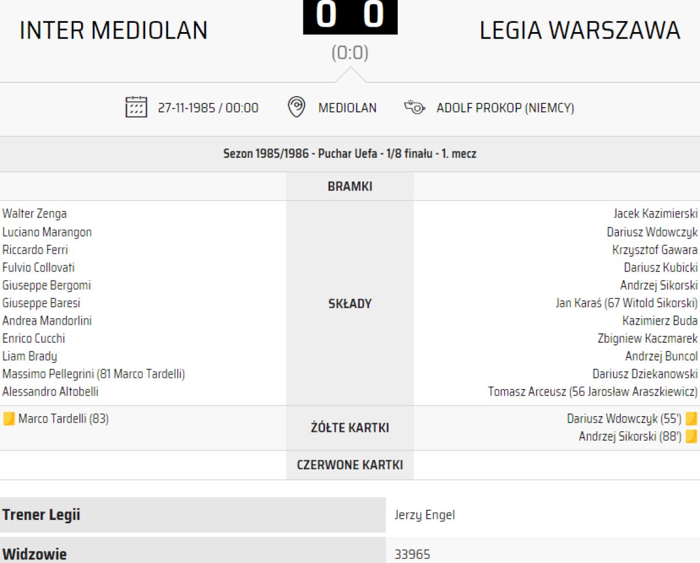
Task: Select Legia Warszawa team name
Action: (x=580, y=30)
